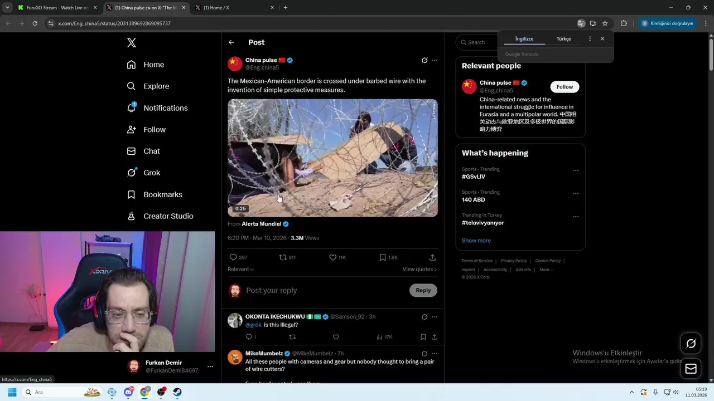This screenshot has width=714, height=401.
Task: Share the main post
Action: (432, 257)
